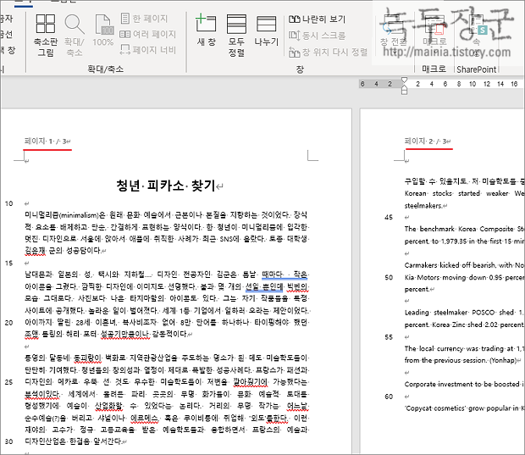Click Arrange All (모두 정렬)
The width and height of the screenshot is (525, 455).
236,36
